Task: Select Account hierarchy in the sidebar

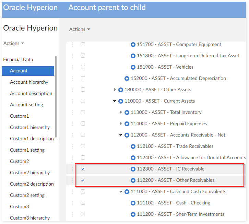Action: click(29, 82)
